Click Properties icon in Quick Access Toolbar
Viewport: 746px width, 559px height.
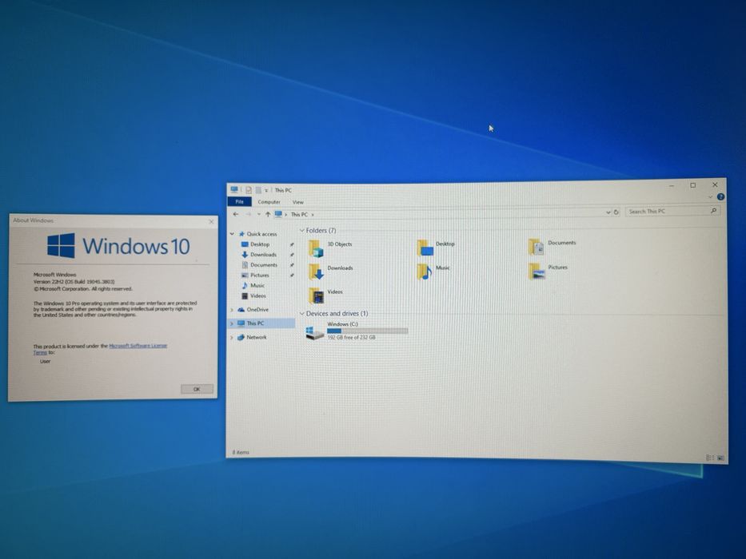pos(249,190)
